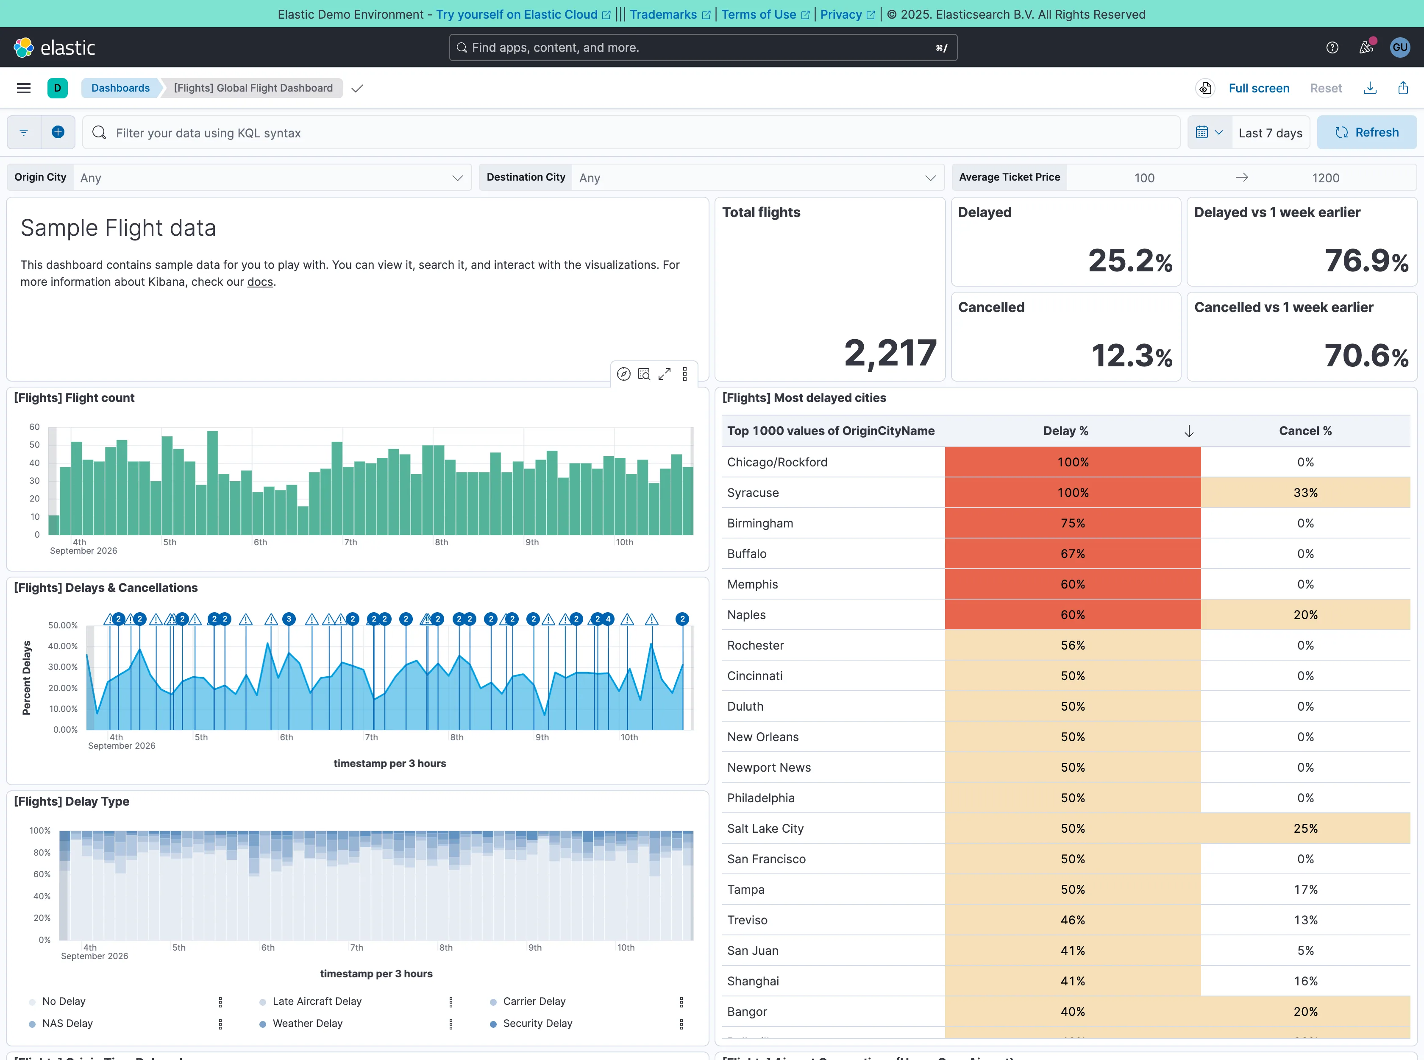Click the Delay % sort arrow icon
The image size is (1424, 1060).
[x=1189, y=431]
